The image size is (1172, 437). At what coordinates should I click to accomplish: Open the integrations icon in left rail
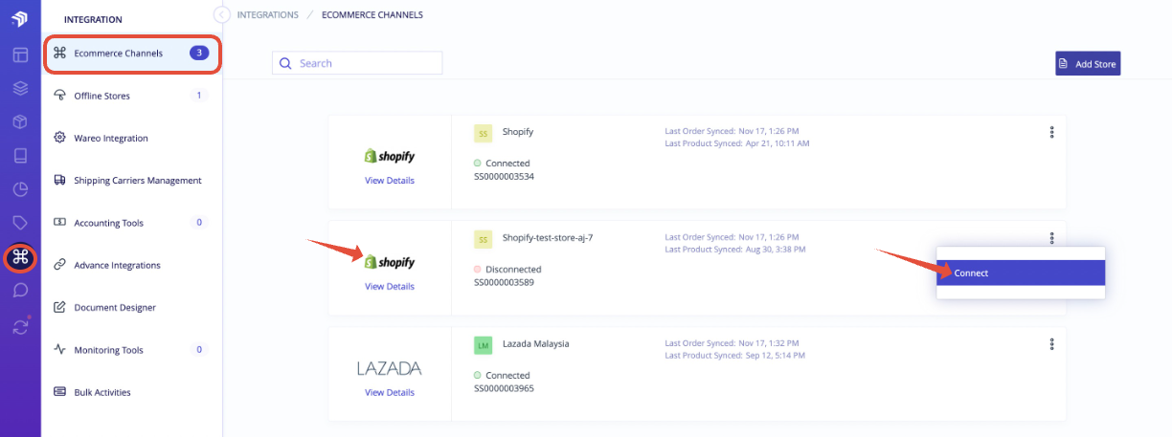[x=20, y=258]
